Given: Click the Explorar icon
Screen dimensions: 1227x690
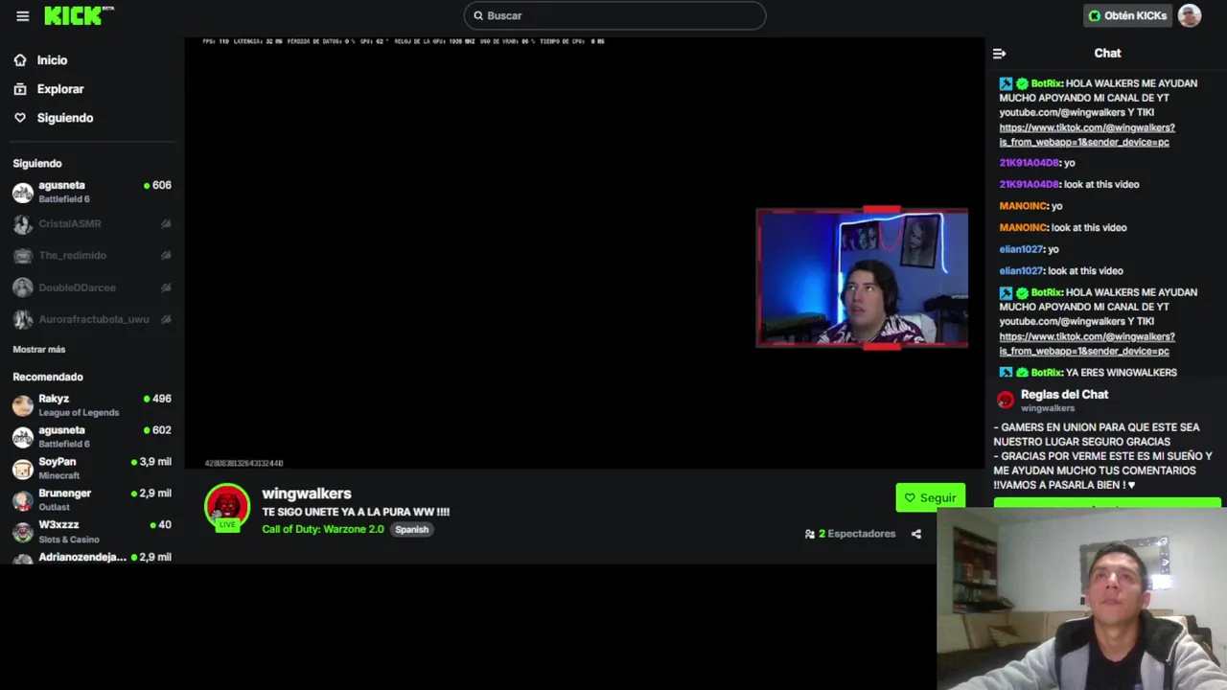Looking at the screenshot, I should 20,89.
